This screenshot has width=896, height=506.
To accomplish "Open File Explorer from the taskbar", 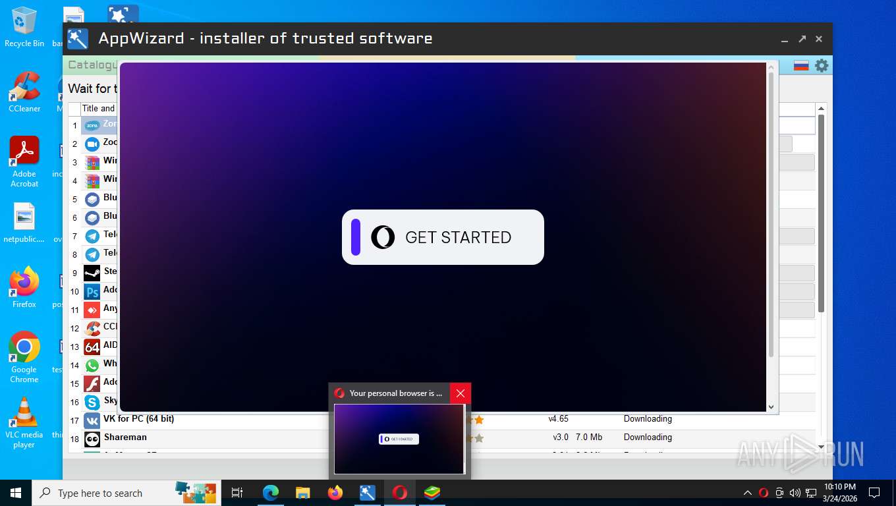I will click(x=303, y=493).
